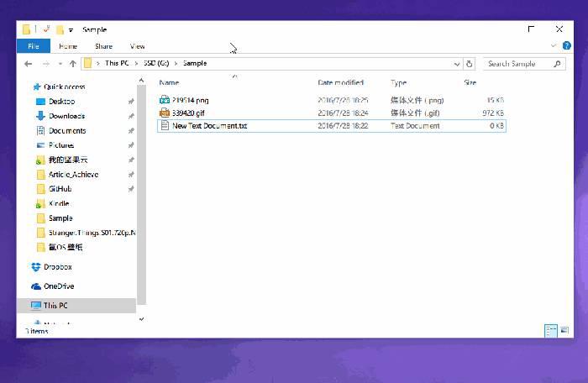Maximize the Sample window
588x383 pixels.
tap(531, 29)
